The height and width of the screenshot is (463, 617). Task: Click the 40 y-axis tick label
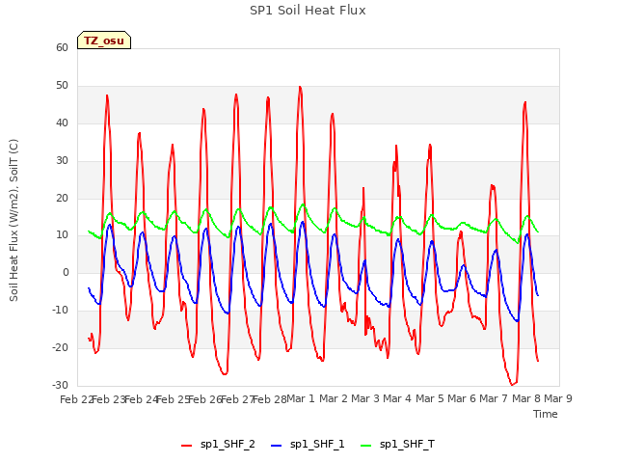[x=62, y=123]
